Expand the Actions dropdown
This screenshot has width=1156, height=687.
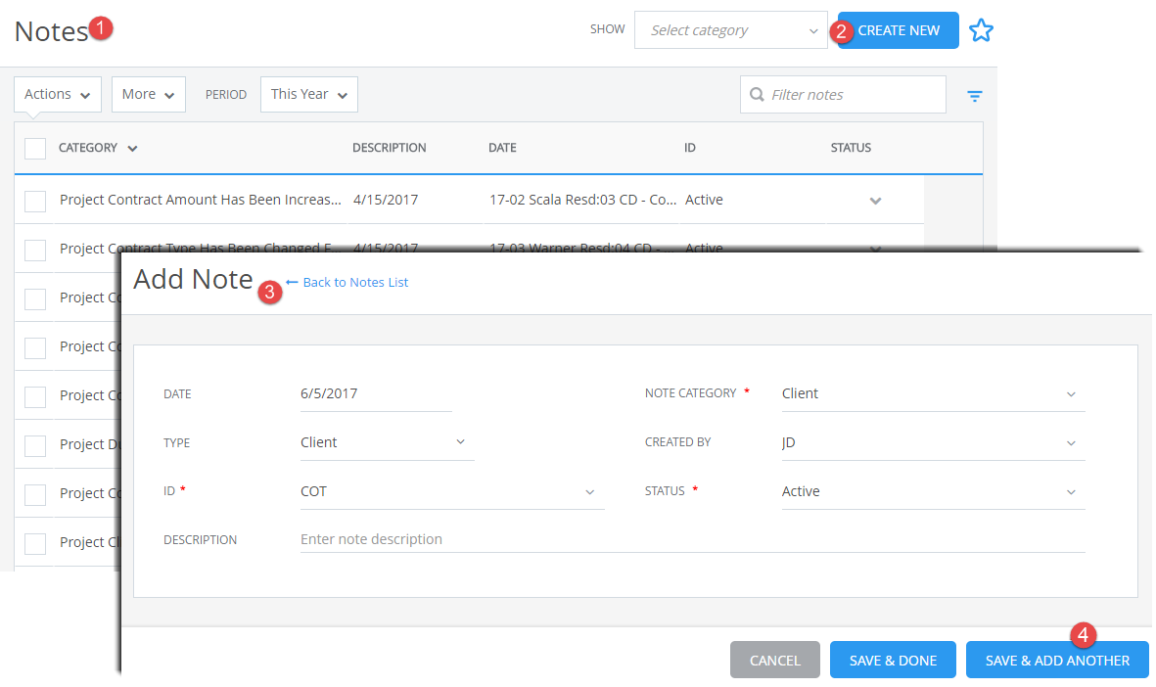(x=57, y=94)
